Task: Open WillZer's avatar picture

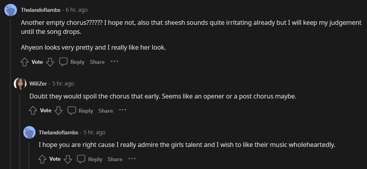Action: click(x=20, y=84)
